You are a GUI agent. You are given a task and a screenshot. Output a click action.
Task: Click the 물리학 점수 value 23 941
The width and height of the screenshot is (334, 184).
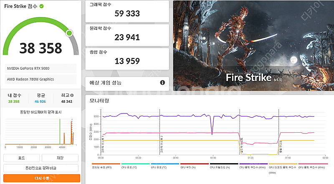(127, 37)
